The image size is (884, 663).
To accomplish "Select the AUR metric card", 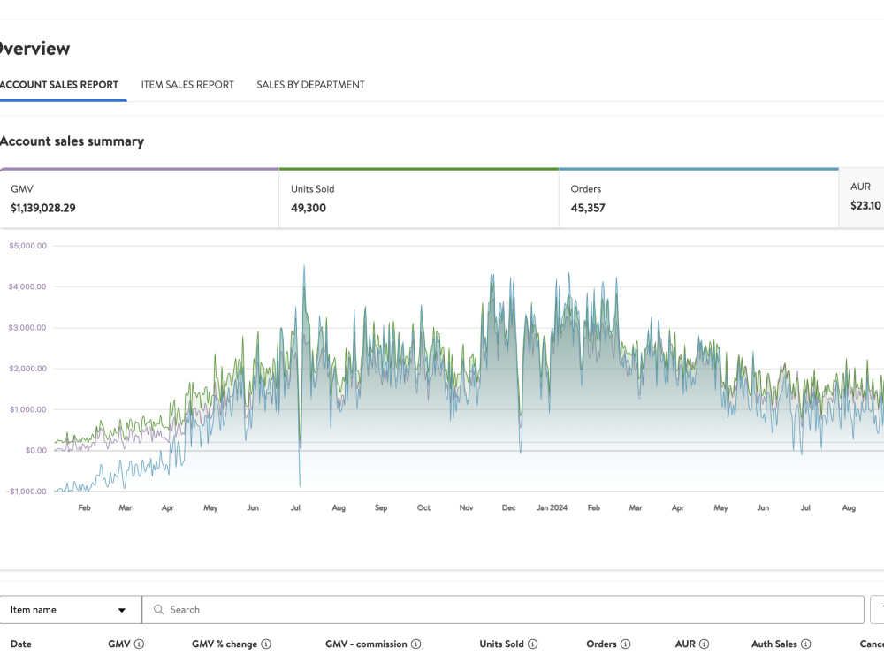I will click(x=861, y=198).
